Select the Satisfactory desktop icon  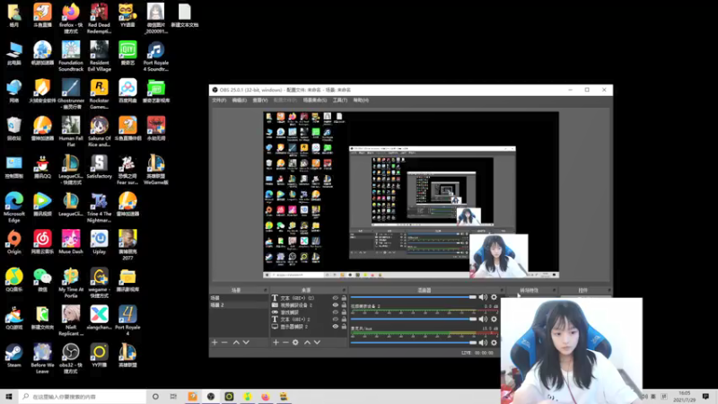[99, 167]
